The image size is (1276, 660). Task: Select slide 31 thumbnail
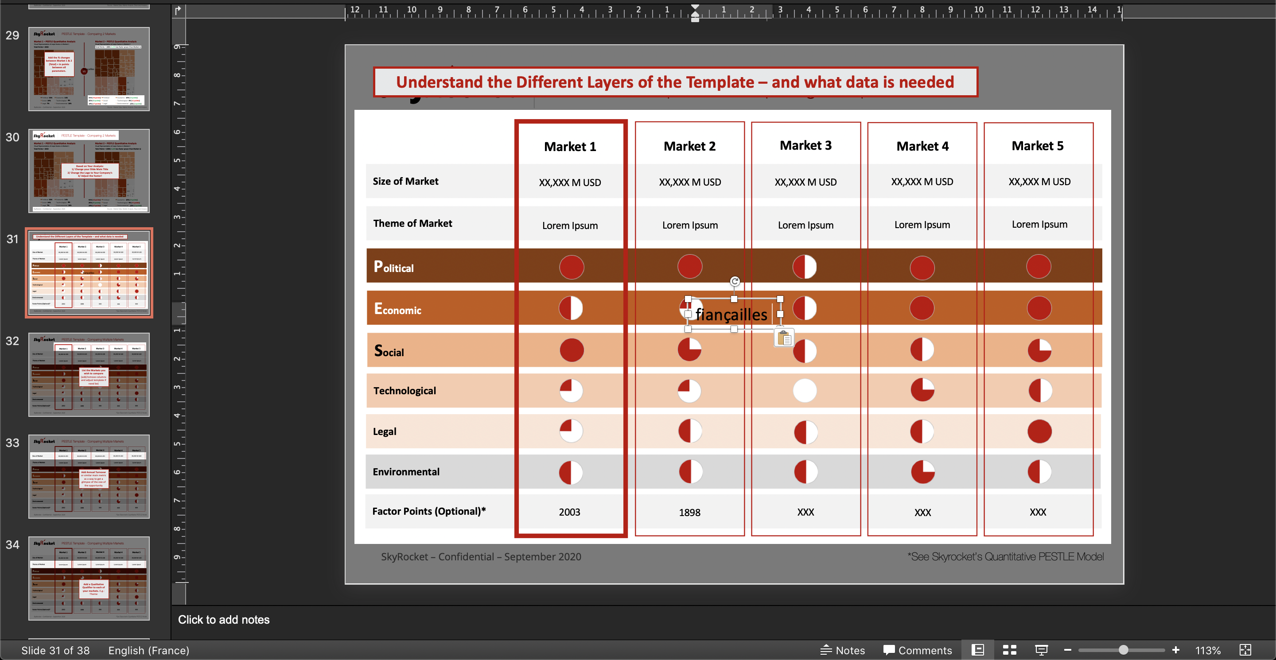tap(89, 273)
